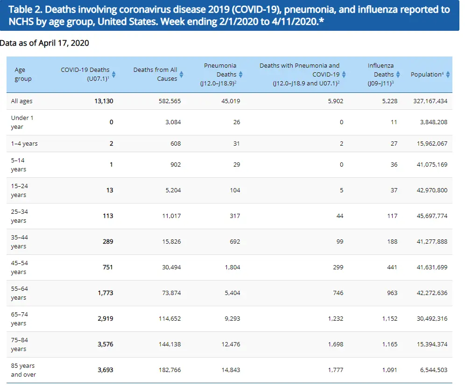Click sort arrows beside Influenza Deaths header

tap(398, 74)
